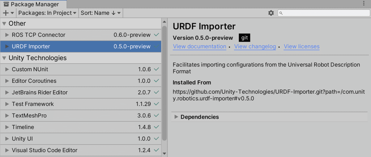The height and width of the screenshot is (157, 371).
Task: Click the git source badge
Action: [x=245, y=38]
